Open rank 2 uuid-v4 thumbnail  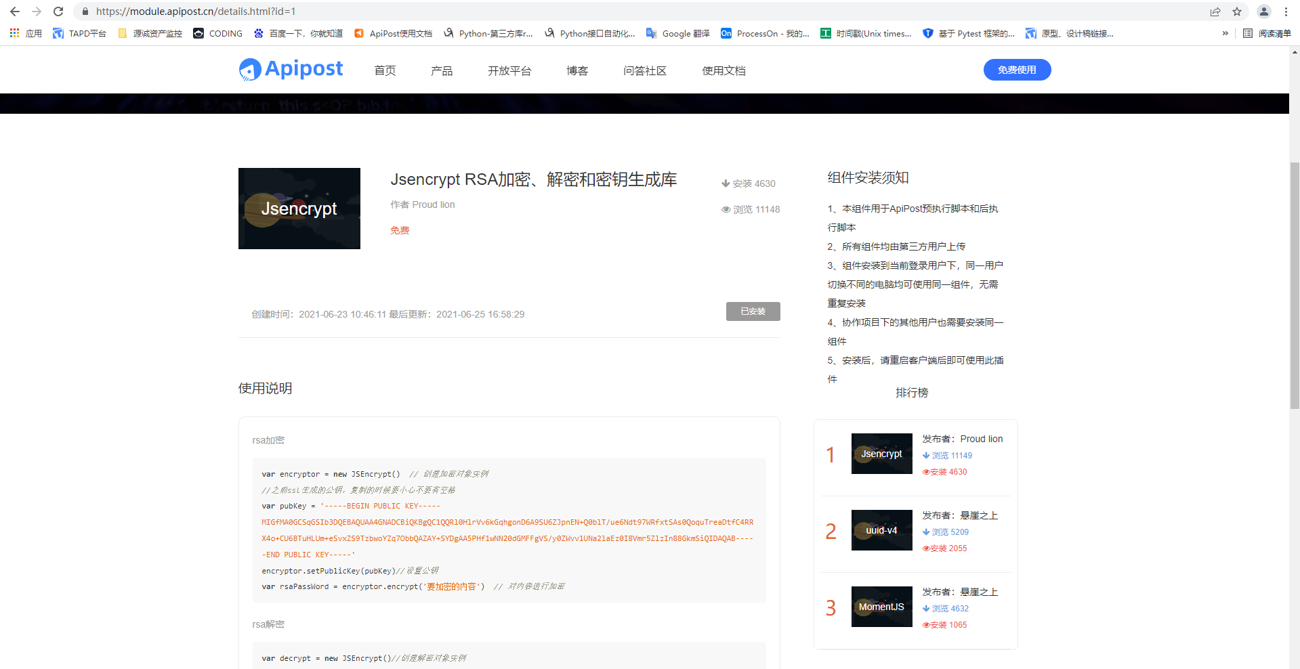pos(882,530)
